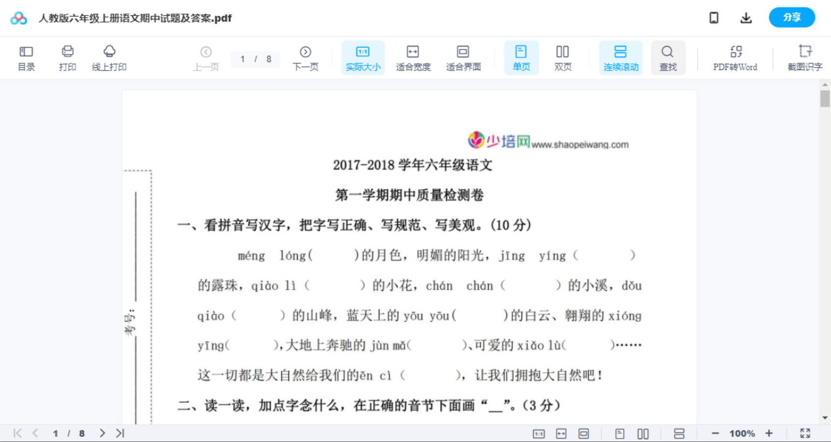The width and height of the screenshot is (831, 442).
Task: Open the 目录 table of contents panel
Action: (26, 58)
